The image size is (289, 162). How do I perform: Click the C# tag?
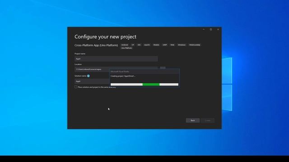pos(133,45)
